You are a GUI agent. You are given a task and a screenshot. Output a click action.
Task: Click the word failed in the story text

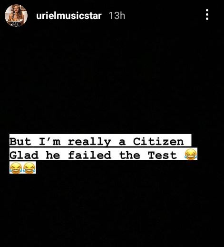point(89,155)
